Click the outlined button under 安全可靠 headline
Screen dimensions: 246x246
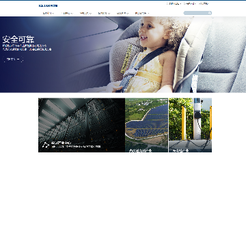(x=13, y=59)
